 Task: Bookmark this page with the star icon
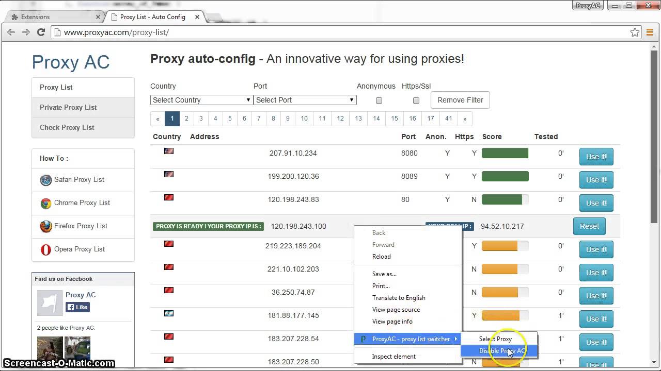click(635, 32)
